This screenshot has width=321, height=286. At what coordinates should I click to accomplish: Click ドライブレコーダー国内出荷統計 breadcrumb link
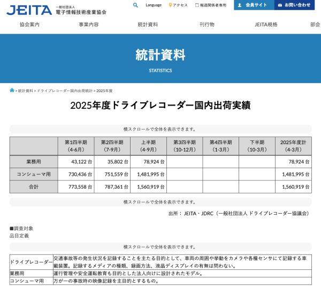(x=65, y=91)
